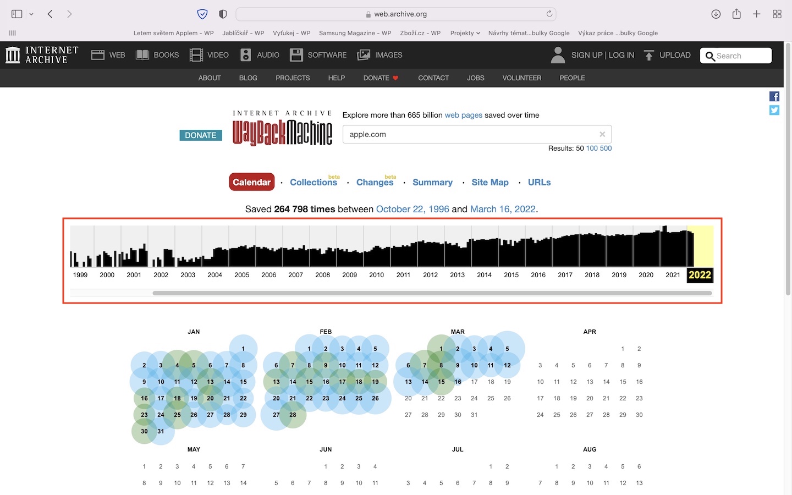The width and height of the screenshot is (792, 495).
Task: Go forward to the next page
Action: pos(69,14)
